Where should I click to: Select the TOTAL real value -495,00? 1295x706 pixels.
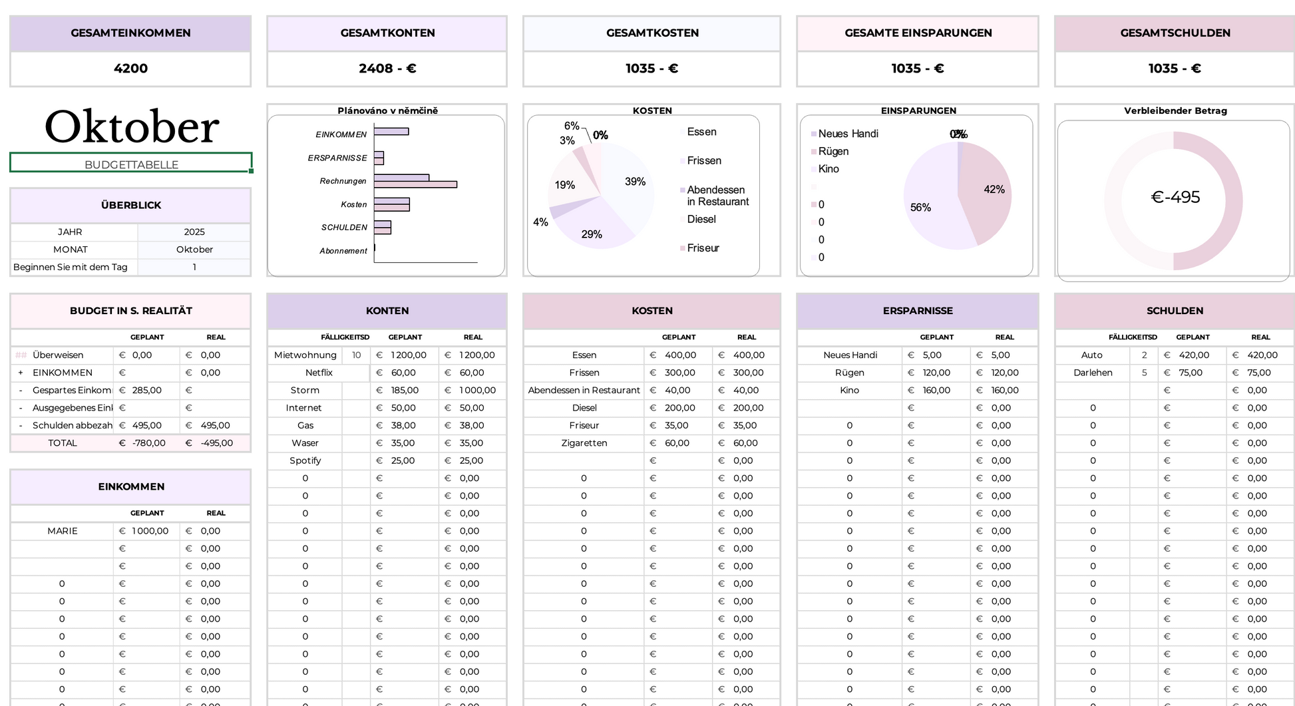click(216, 443)
